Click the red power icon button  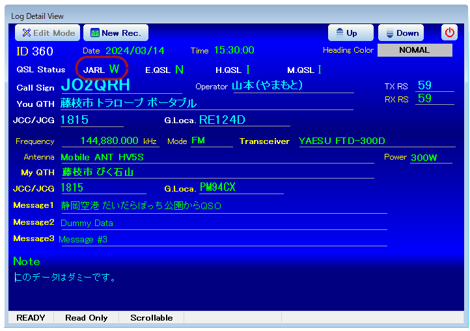(450, 33)
